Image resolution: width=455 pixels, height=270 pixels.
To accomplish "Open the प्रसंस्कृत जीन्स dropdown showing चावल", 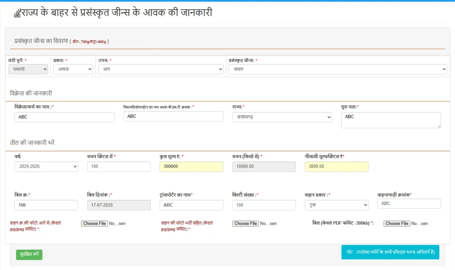I will (338, 69).
